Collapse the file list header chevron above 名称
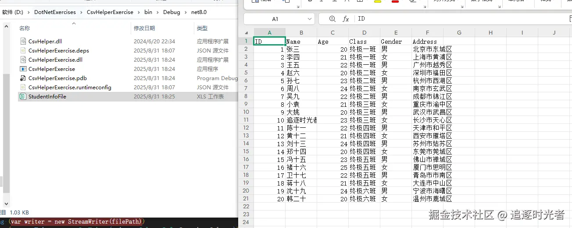 coord(74,23)
